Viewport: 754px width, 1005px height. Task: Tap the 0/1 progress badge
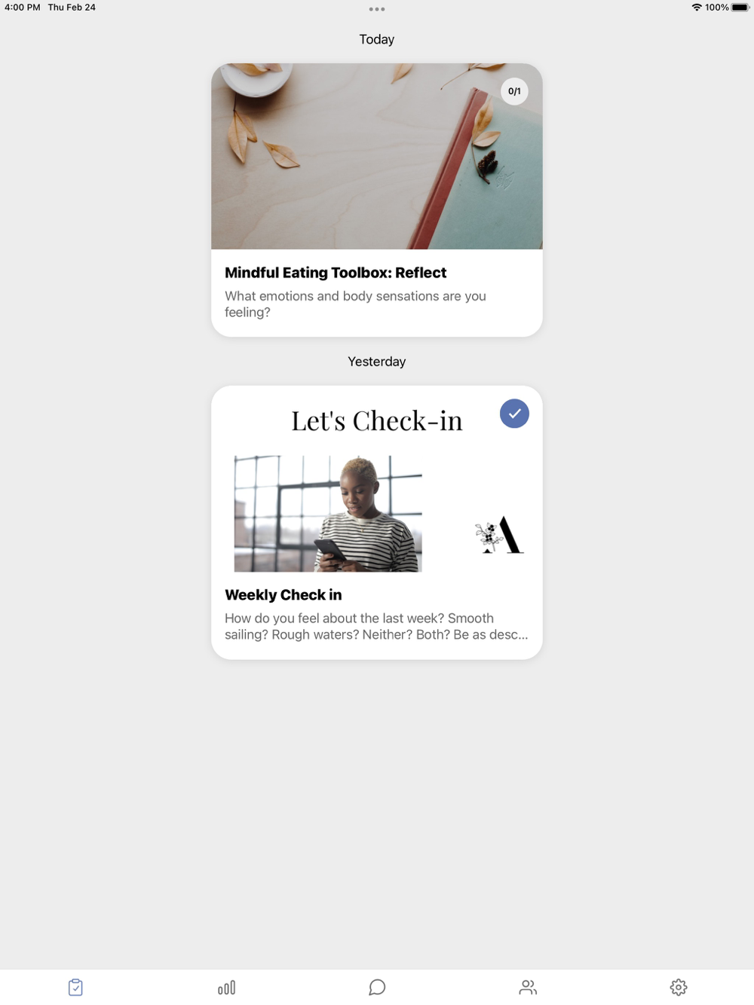(x=514, y=91)
